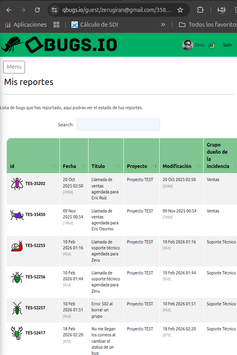Image resolution: width=237 pixels, height=355 pixels.
Task: Open site information icon in address bar
Action: click(x=54, y=10)
